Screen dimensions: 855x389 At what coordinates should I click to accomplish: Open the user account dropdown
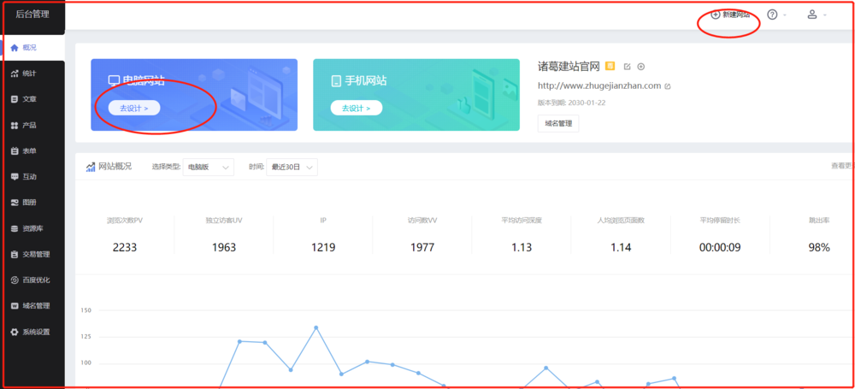coord(817,15)
